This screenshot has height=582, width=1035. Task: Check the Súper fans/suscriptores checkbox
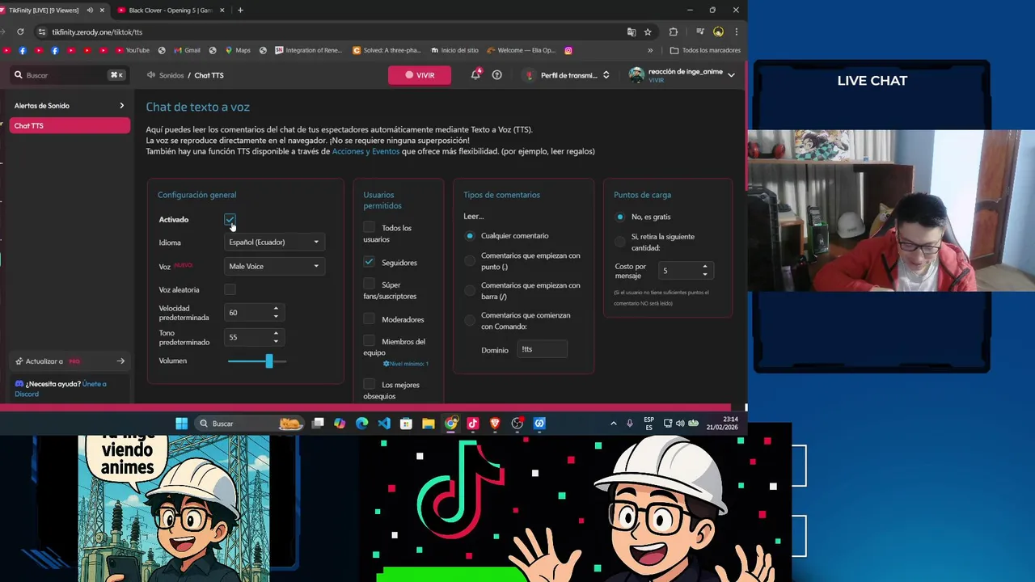tap(369, 285)
